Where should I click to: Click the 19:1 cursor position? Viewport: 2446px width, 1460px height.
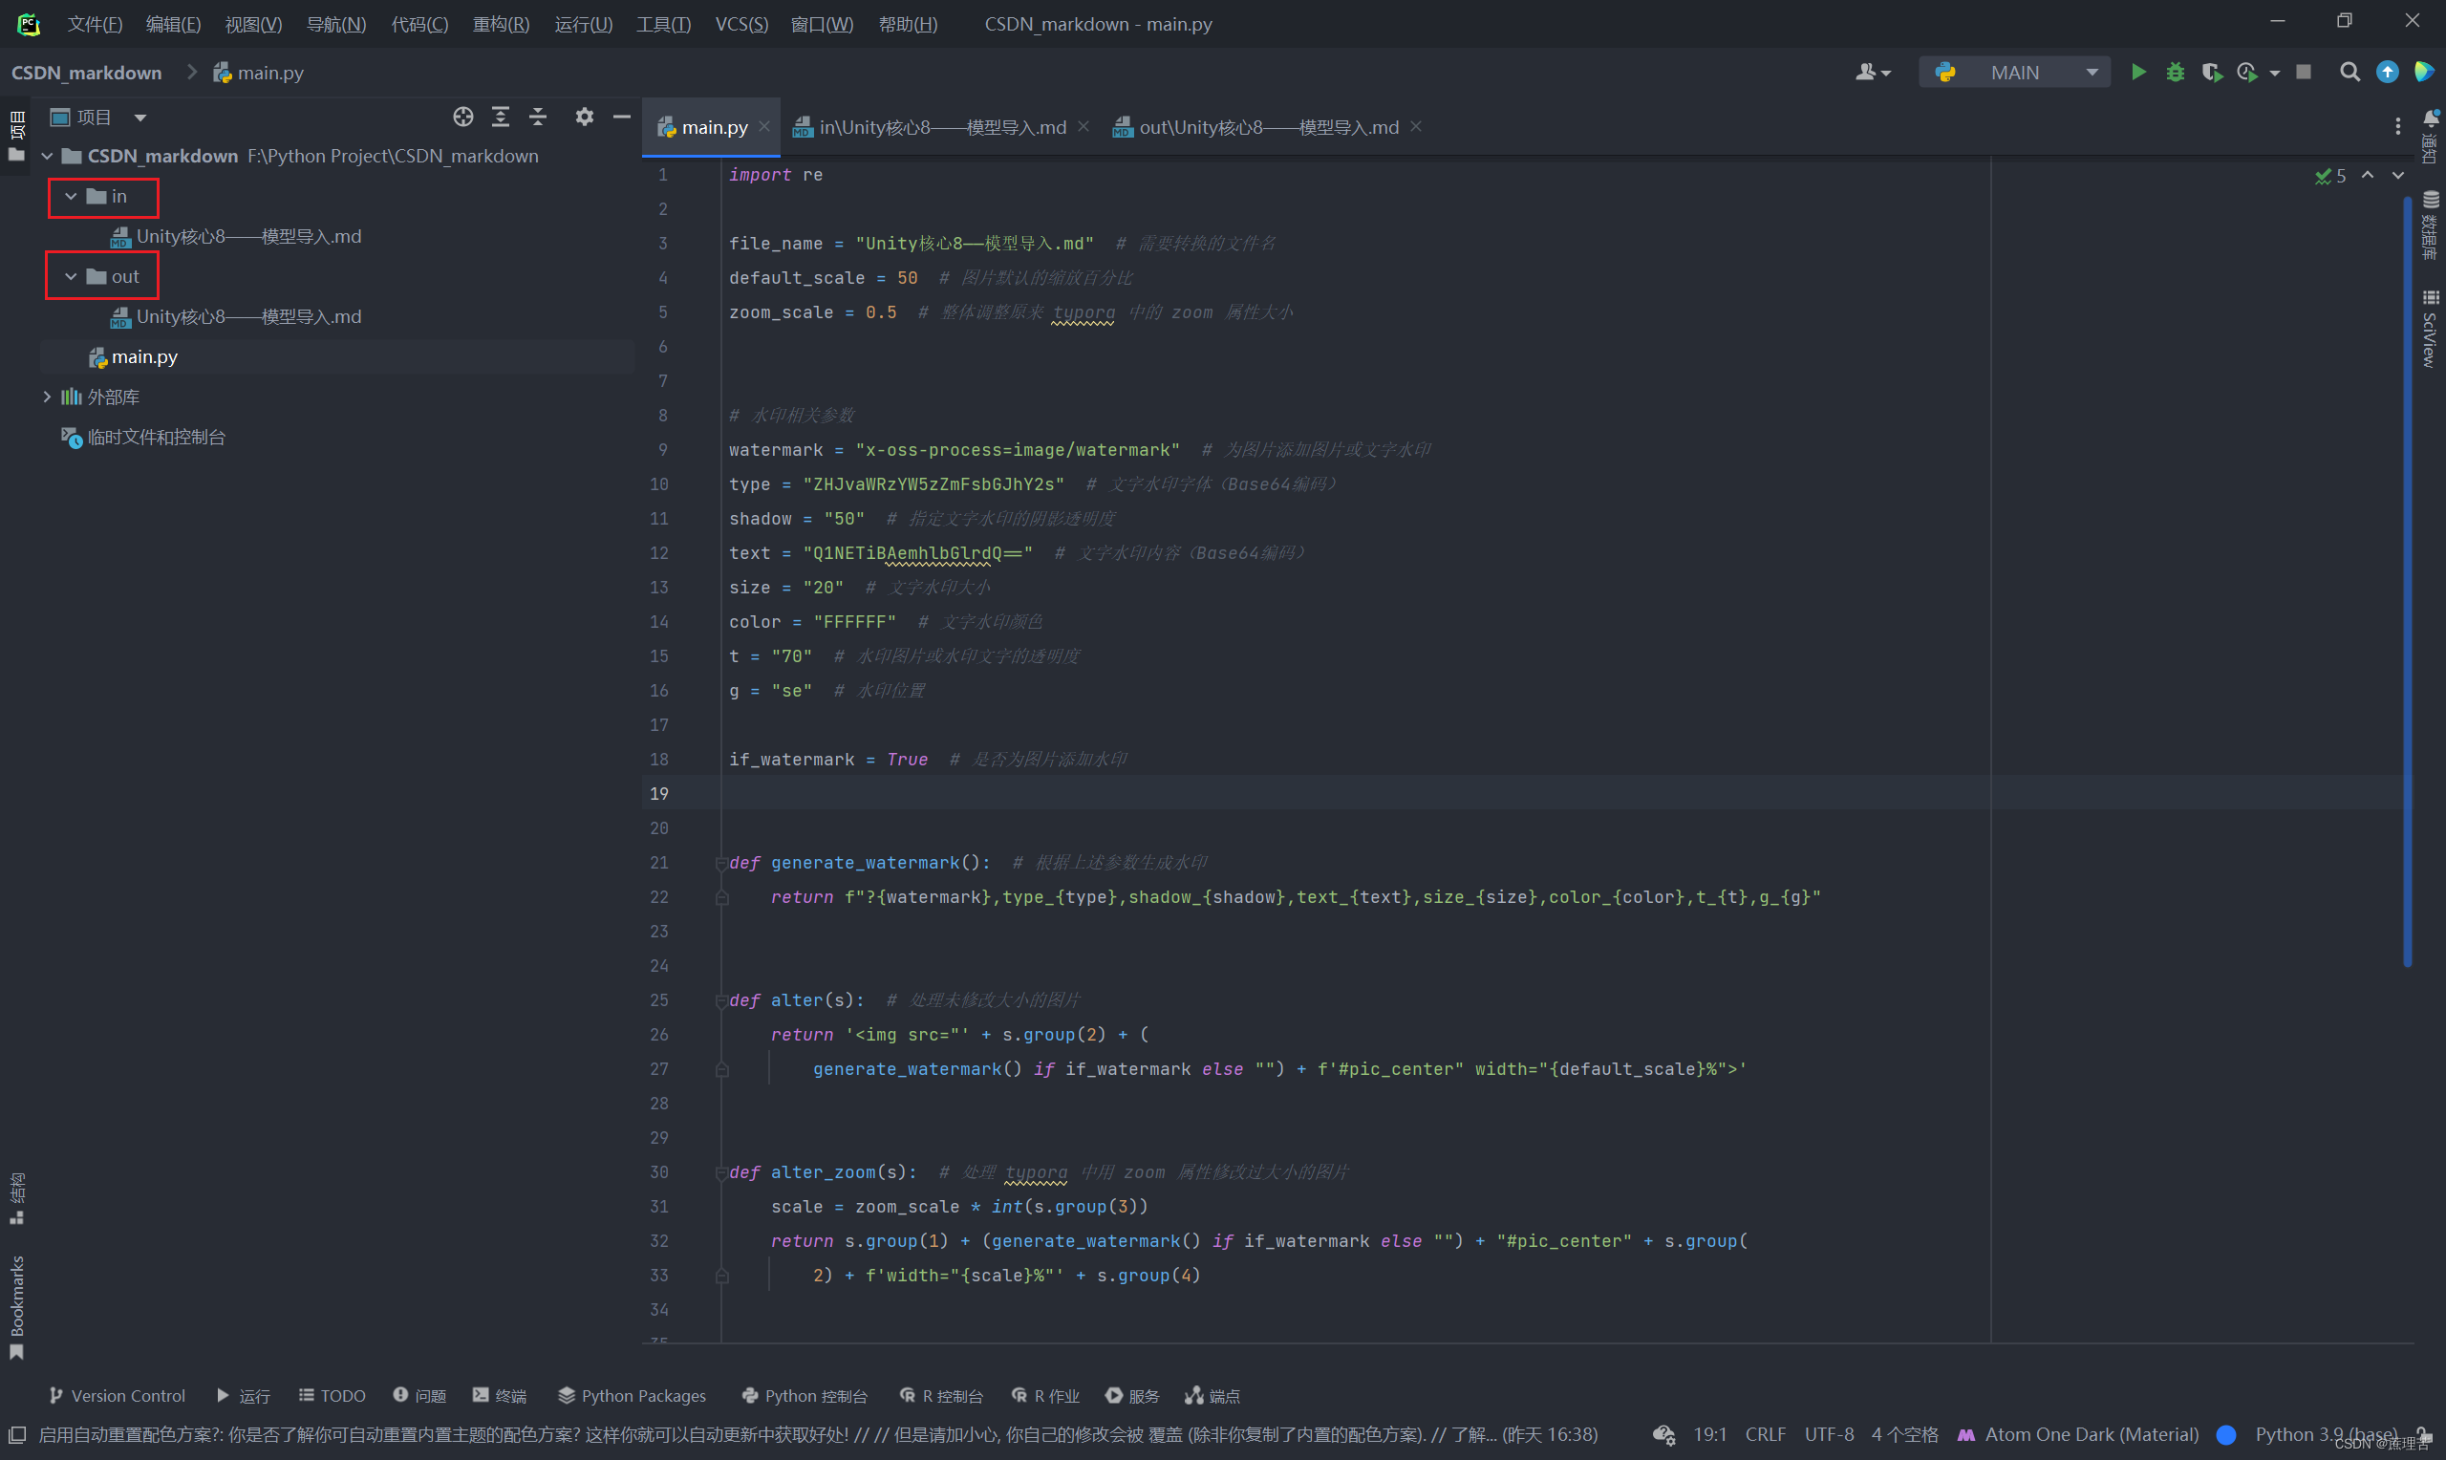click(x=1710, y=1435)
